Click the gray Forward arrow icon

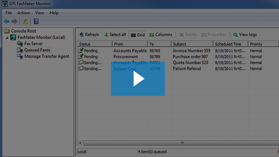(15, 21)
